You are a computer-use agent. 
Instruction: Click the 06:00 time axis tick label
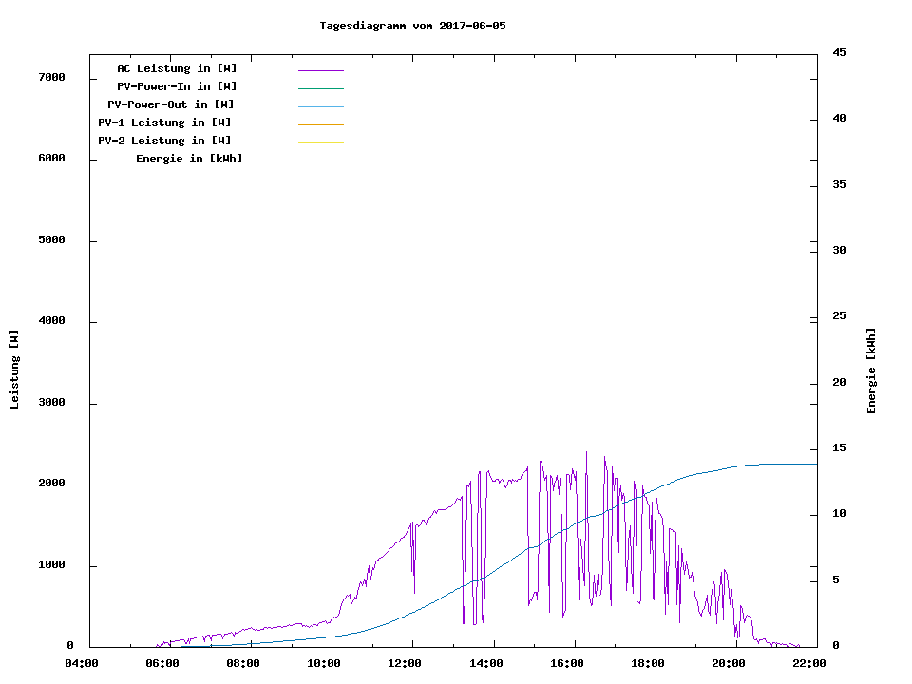click(162, 663)
